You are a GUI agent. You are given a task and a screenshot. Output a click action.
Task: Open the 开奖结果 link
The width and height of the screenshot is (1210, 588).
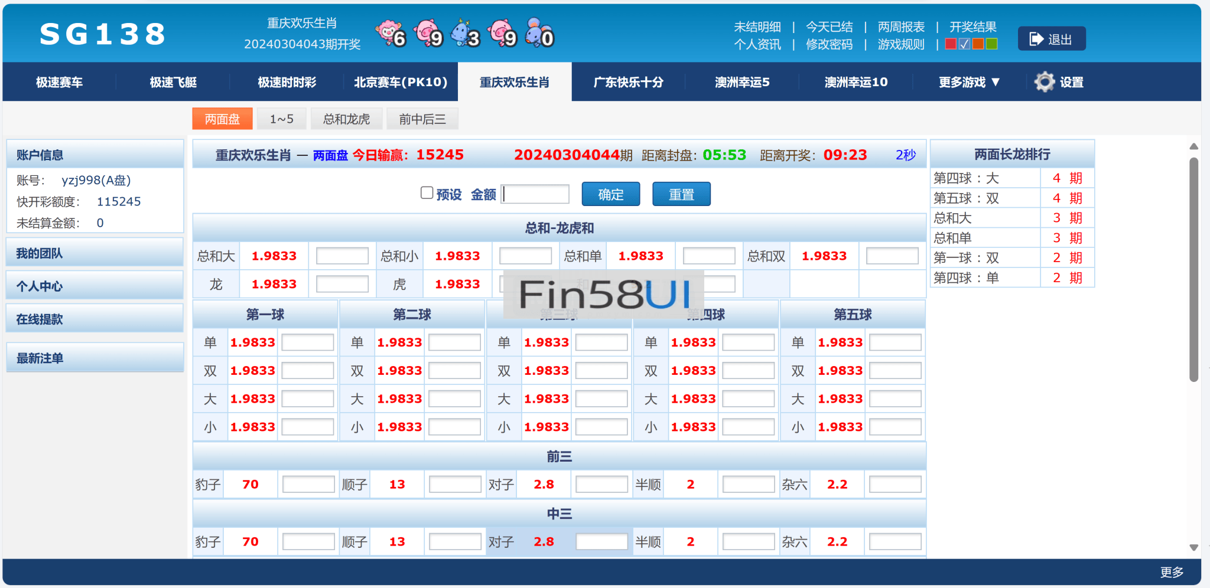(x=972, y=27)
